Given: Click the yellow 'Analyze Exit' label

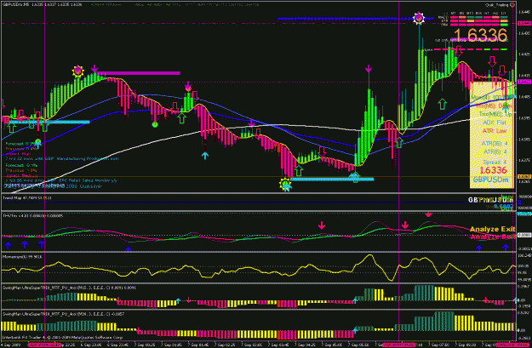Looking at the screenshot, I should pyautogui.click(x=492, y=229).
